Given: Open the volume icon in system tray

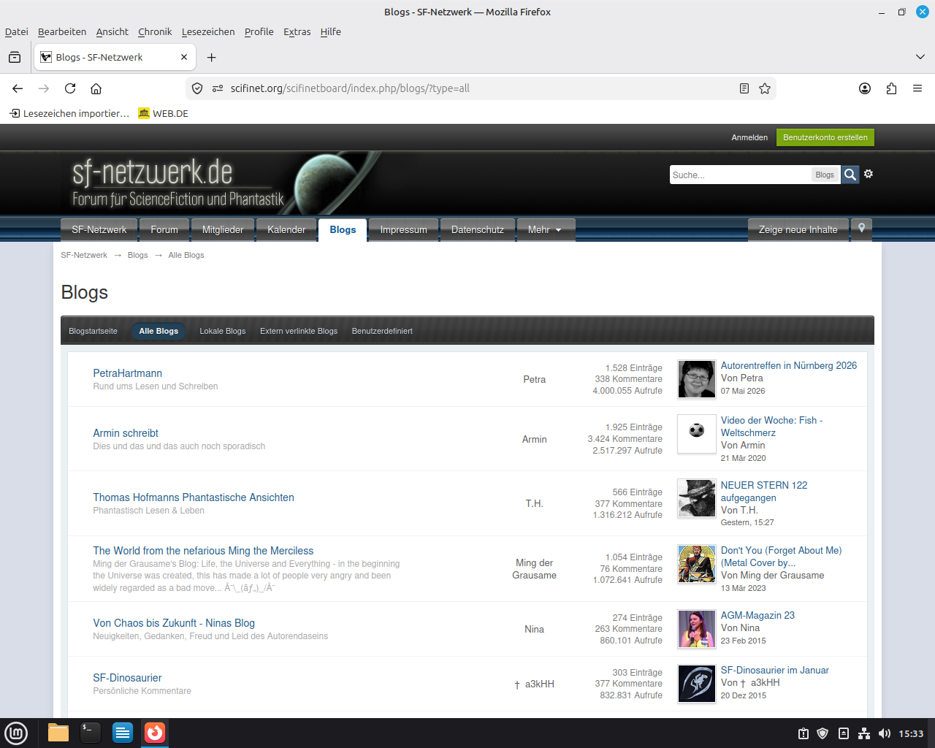Looking at the screenshot, I should coord(885,733).
